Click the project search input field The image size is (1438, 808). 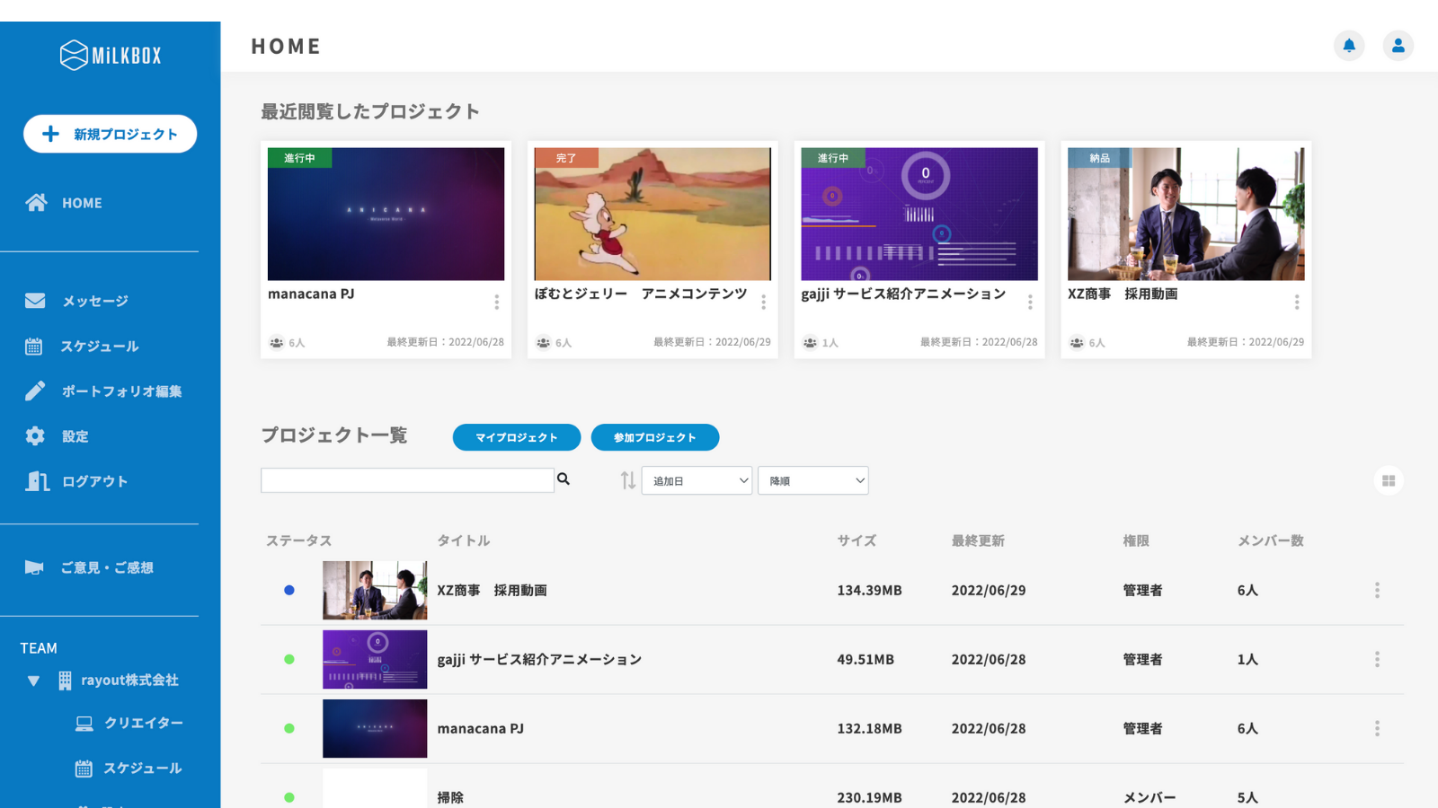[x=407, y=480]
